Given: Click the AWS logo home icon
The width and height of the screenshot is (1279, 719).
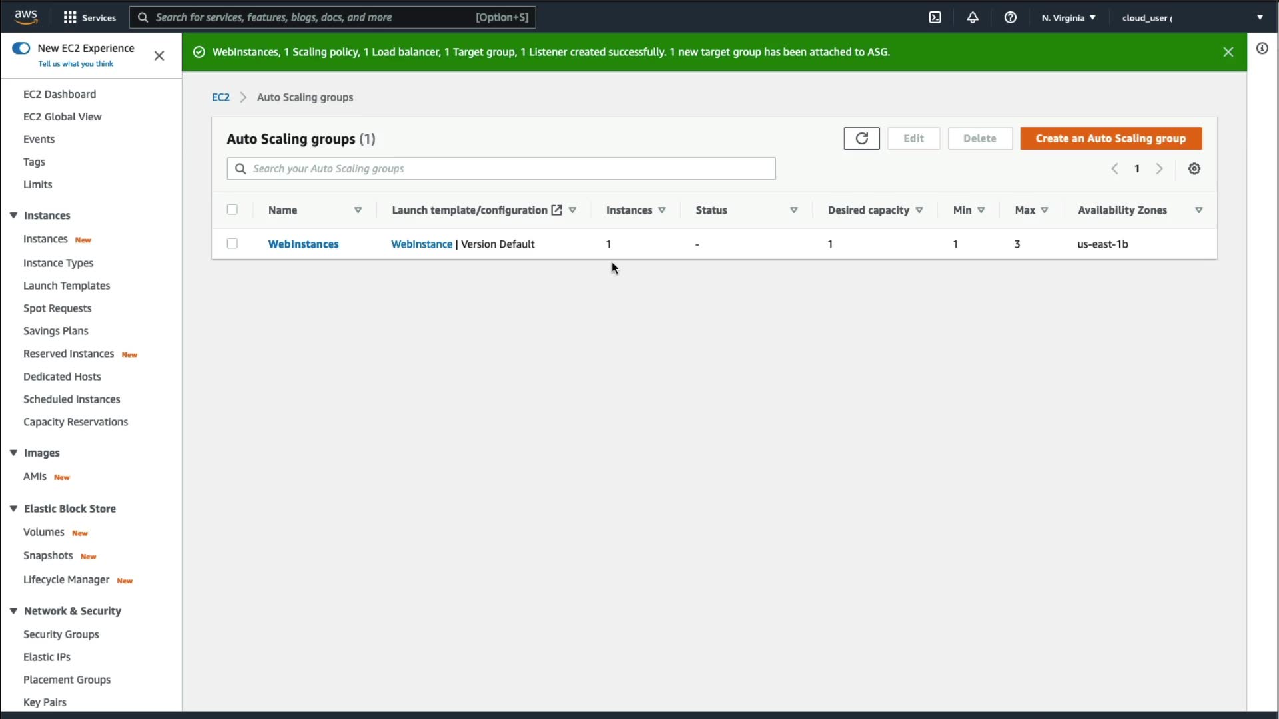Looking at the screenshot, I should coord(26,17).
